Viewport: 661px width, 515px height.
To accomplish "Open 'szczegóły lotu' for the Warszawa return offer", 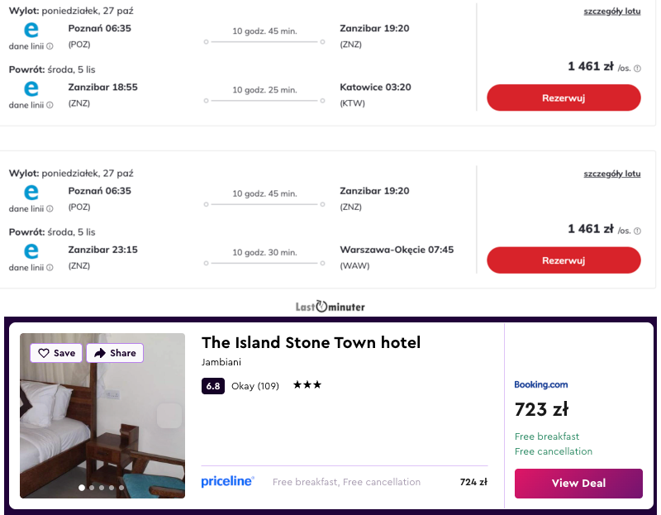I will [611, 174].
